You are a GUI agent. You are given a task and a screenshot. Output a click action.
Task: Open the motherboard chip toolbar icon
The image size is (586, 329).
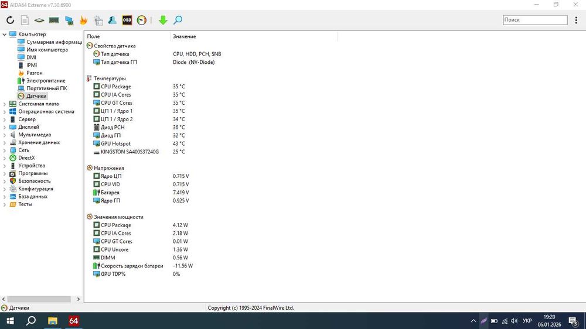(39, 20)
